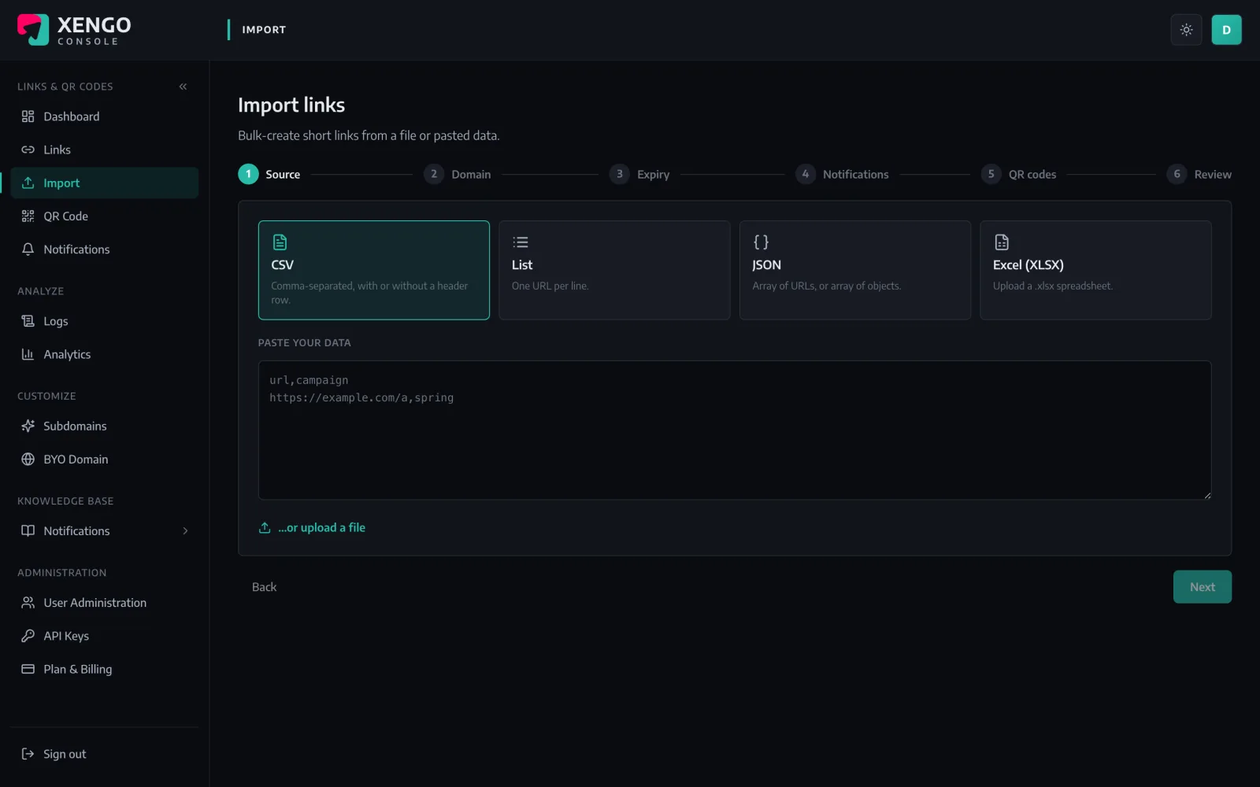Jump to step 5 QR codes
The width and height of the screenshot is (1260, 787).
pos(1019,174)
